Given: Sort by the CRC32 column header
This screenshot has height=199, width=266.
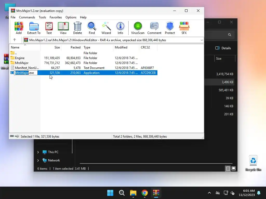Looking at the screenshot, I should coord(148,47).
